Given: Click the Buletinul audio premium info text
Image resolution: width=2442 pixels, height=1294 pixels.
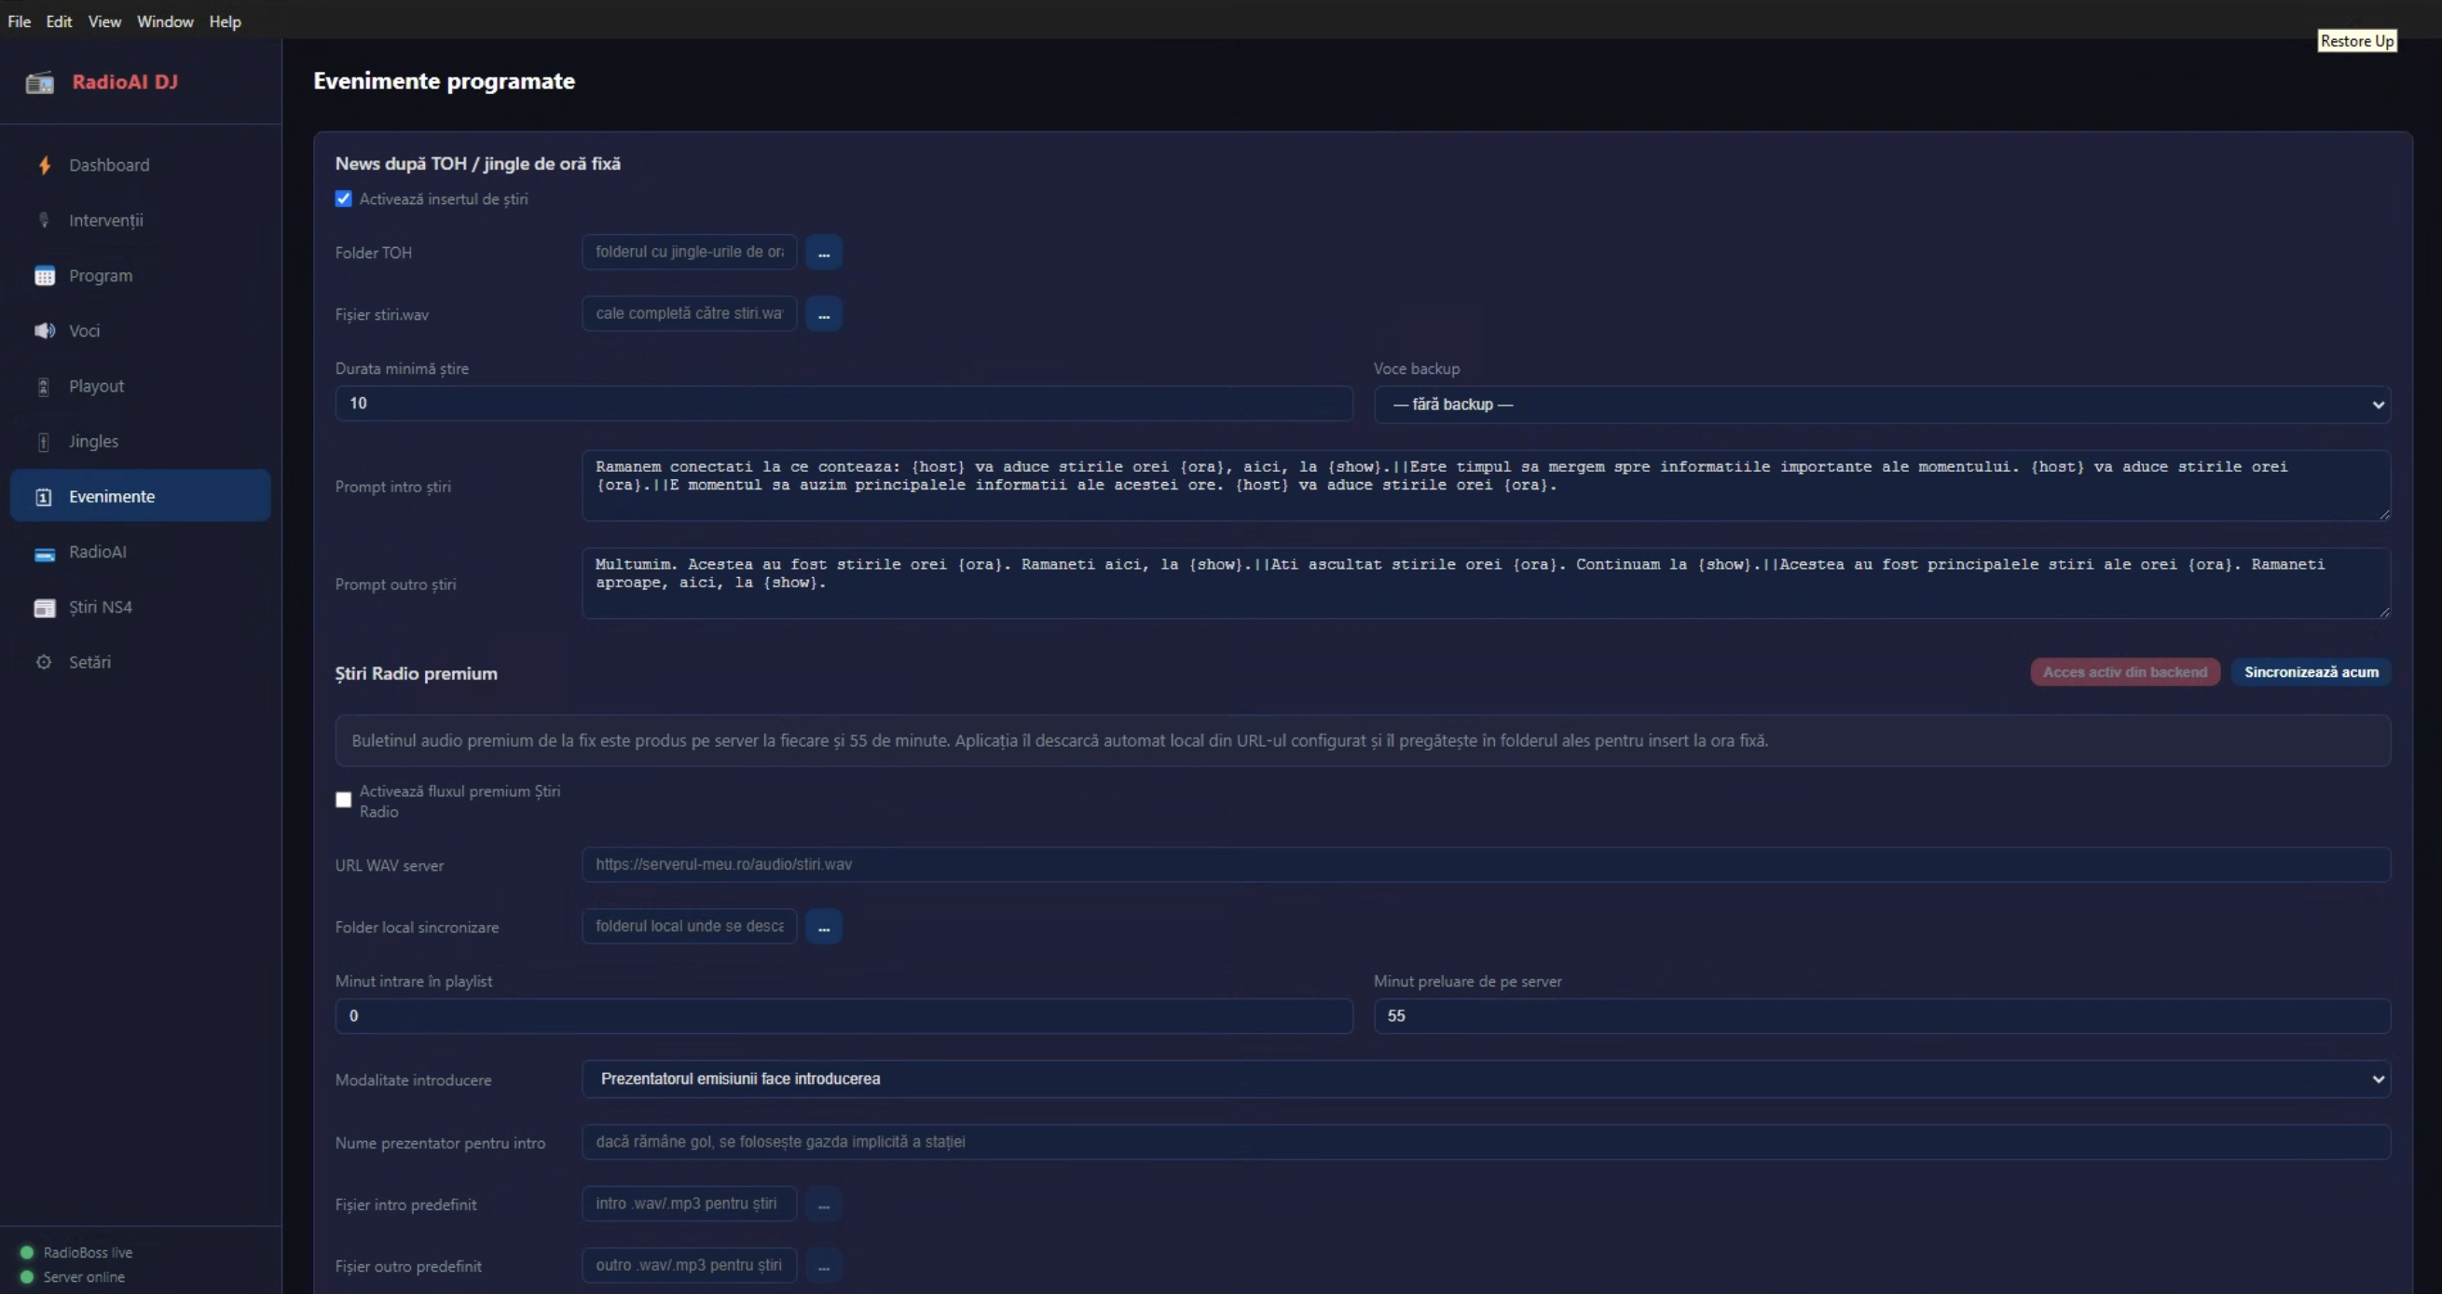Looking at the screenshot, I should point(1059,740).
